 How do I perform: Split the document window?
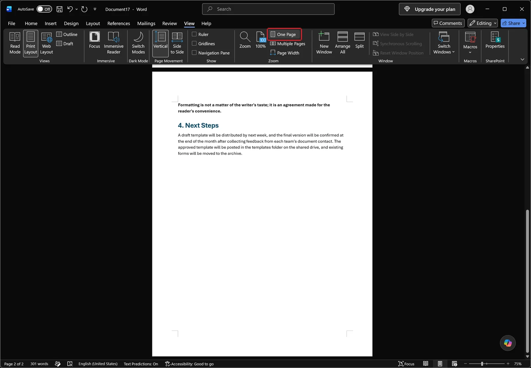pyautogui.click(x=359, y=40)
